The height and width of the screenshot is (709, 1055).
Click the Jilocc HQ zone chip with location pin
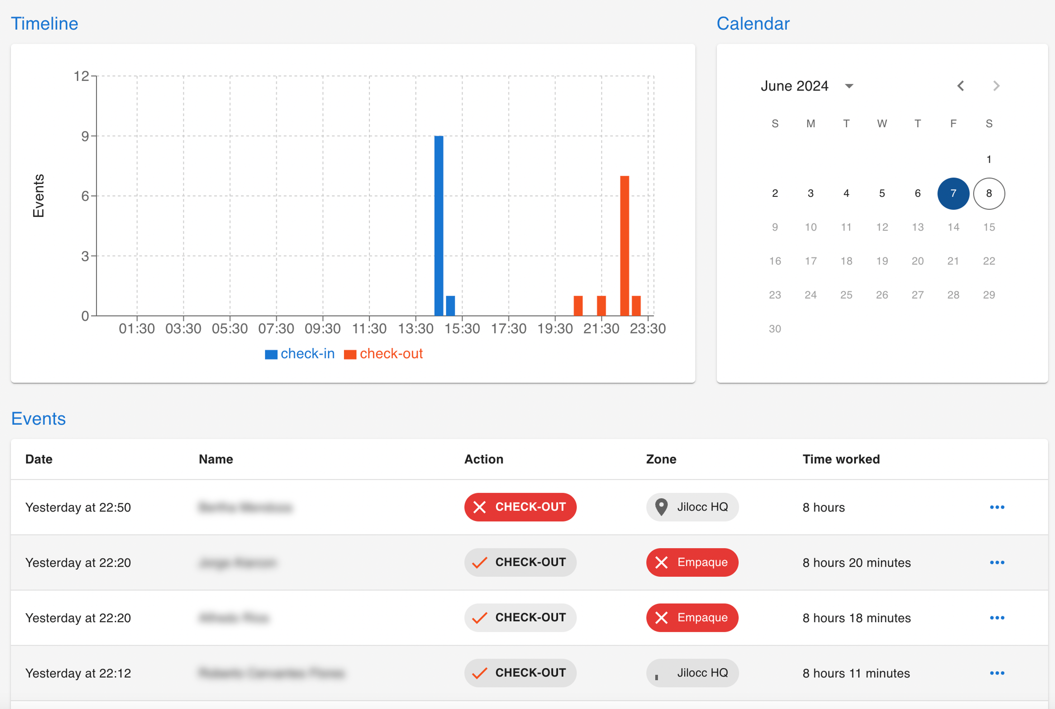(x=692, y=507)
